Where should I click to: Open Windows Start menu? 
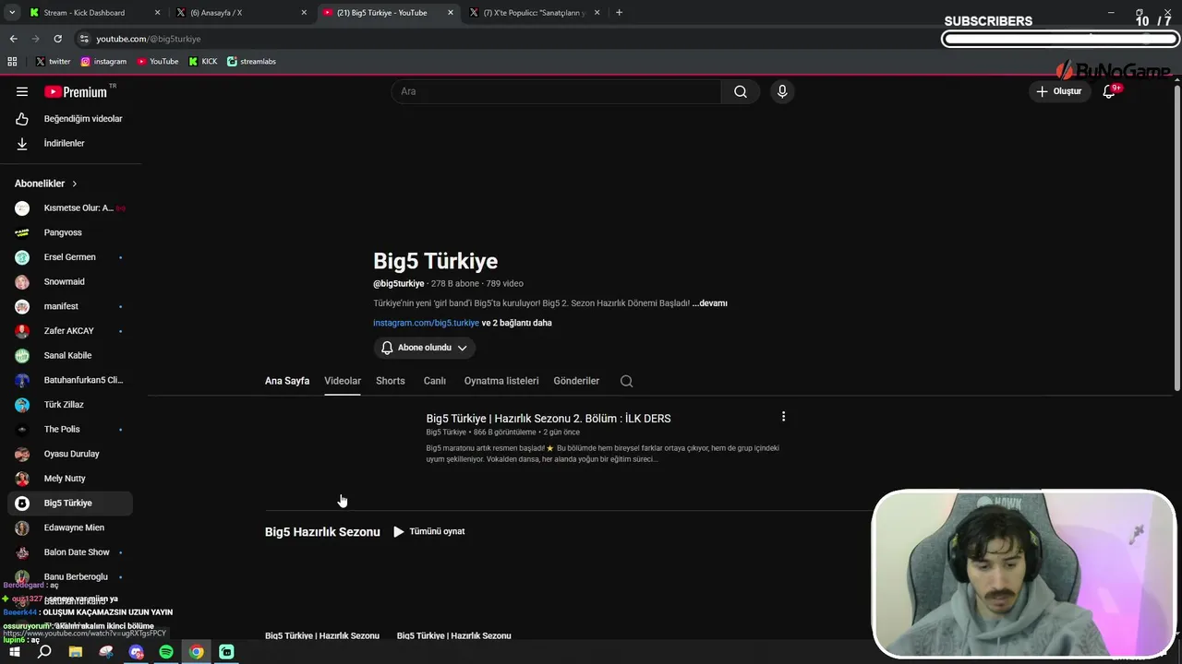click(x=14, y=652)
